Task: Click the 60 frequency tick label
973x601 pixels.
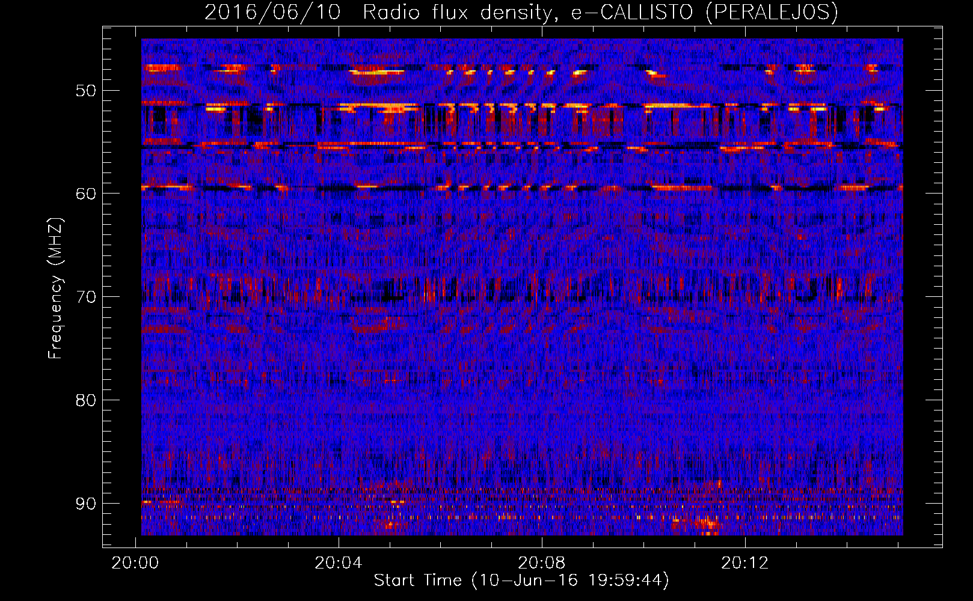Action: [x=85, y=194]
